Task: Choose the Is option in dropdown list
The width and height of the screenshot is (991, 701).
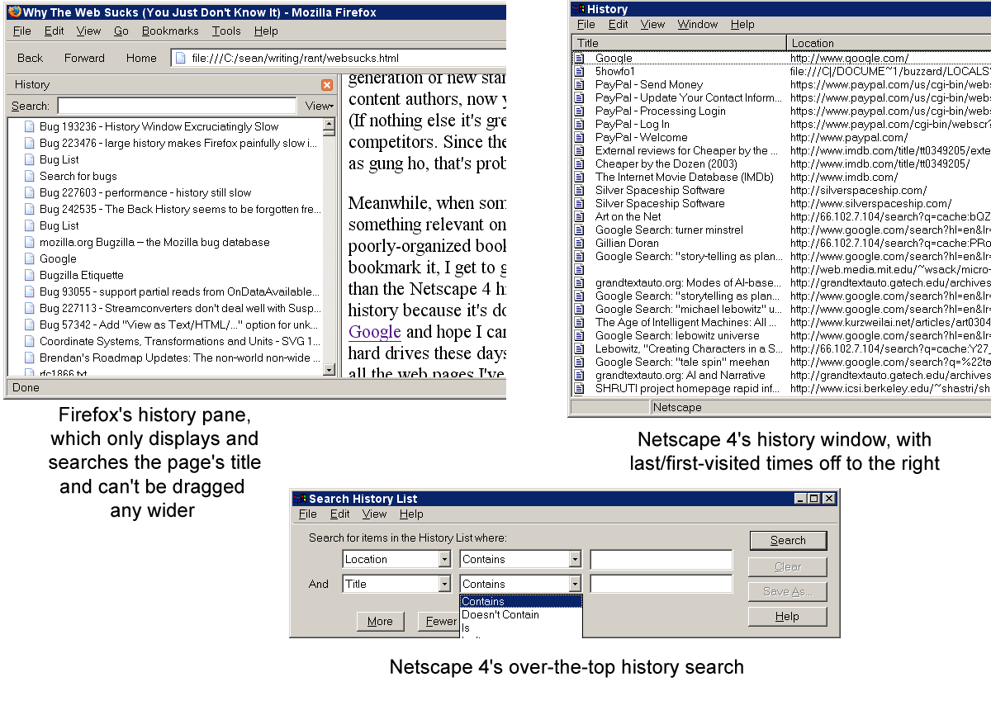Action: click(x=520, y=628)
